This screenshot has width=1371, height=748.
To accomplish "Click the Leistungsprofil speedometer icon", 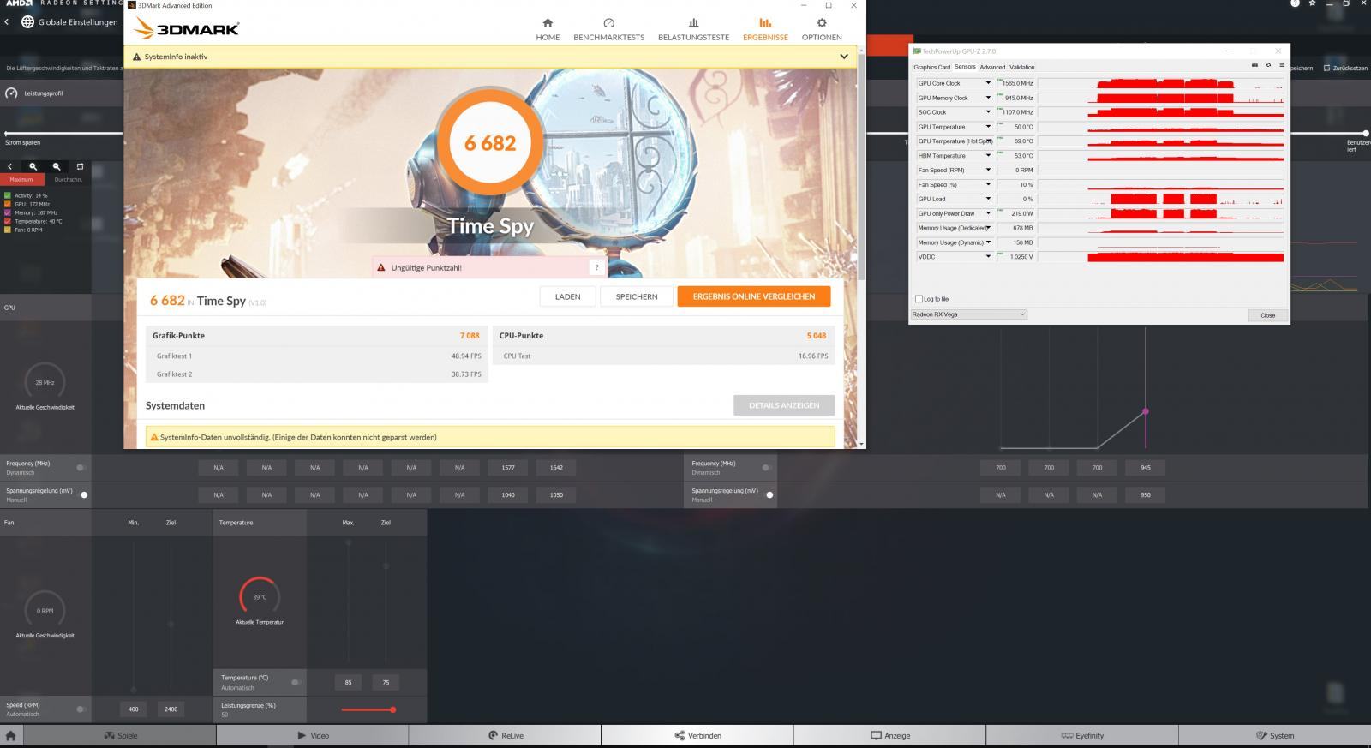I will point(11,93).
